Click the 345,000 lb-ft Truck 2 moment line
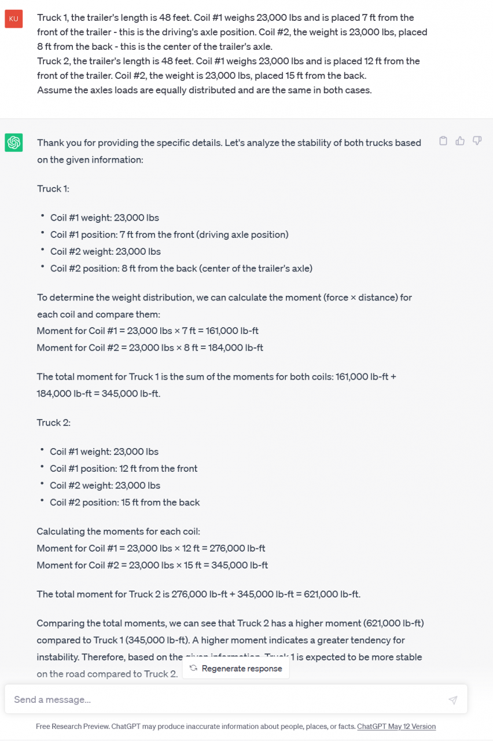The height and width of the screenshot is (741, 493). tap(152, 565)
